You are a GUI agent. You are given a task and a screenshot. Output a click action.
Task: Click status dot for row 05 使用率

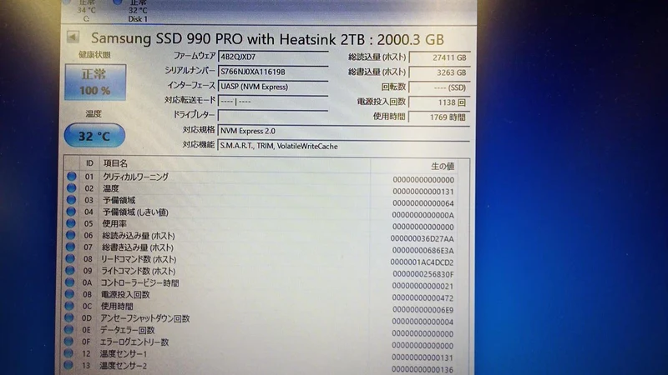(71, 223)
